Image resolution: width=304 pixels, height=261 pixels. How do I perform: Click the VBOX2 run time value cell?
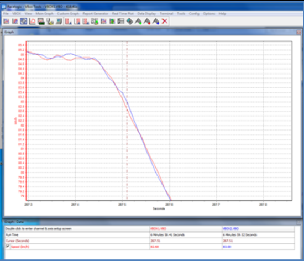(258, 234)
